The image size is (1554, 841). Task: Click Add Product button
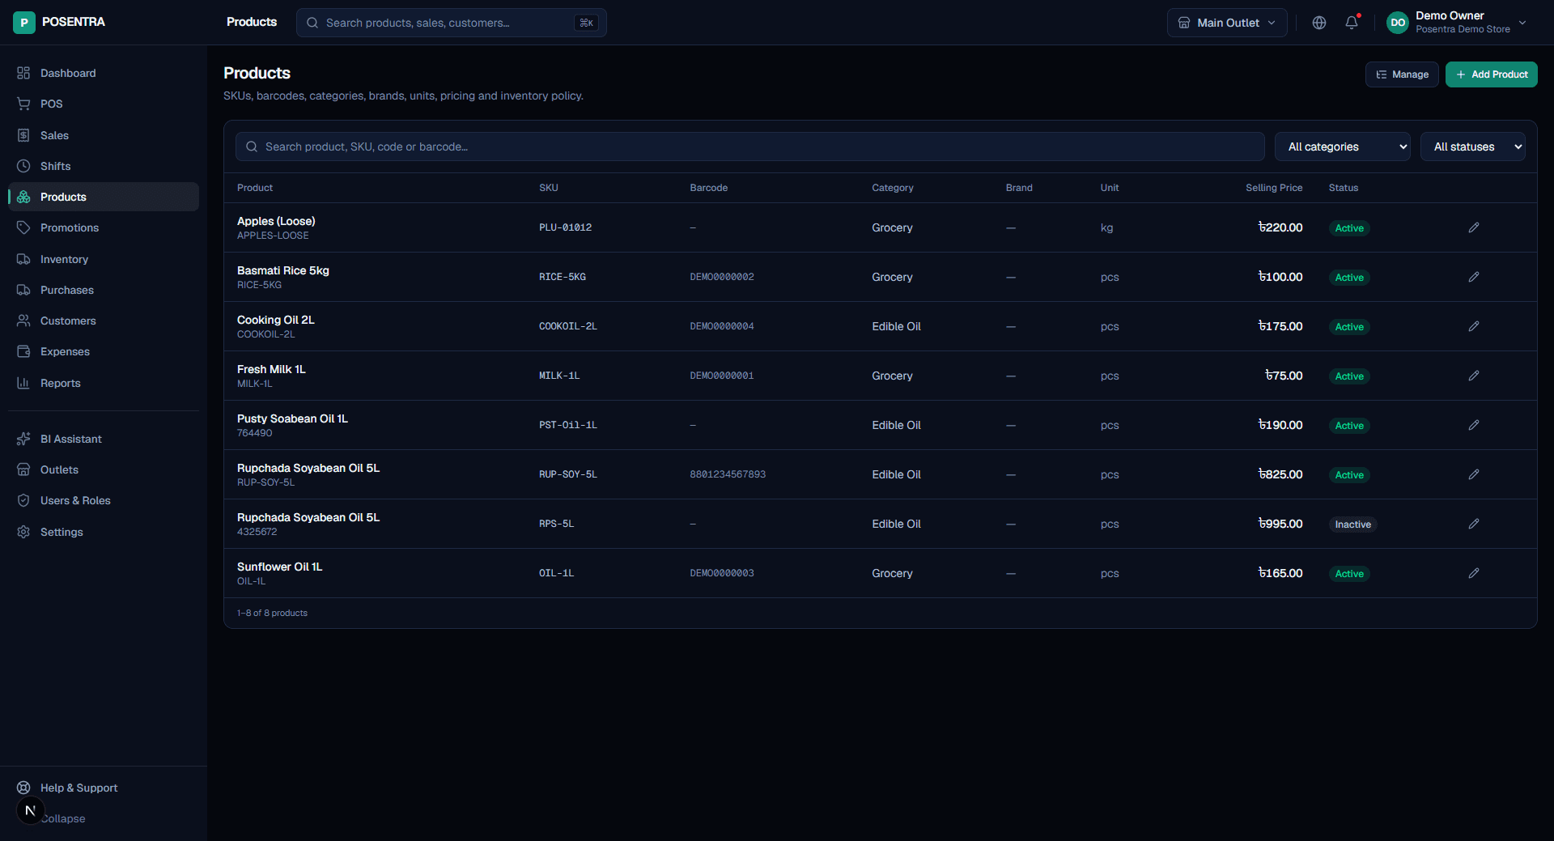(x=1492, y=74)
